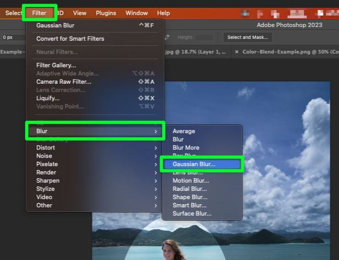
Task: Open Camera Raw Filter
Action: click(95, 81)
